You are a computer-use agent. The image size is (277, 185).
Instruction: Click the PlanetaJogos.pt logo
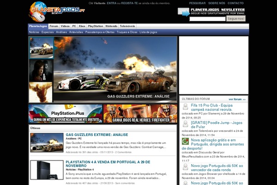tap(56, 12)
